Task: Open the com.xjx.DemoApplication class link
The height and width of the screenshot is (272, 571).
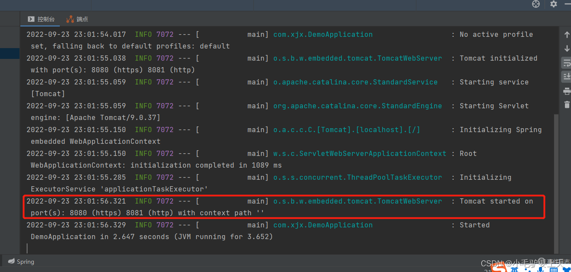Action: pos(323,34)
